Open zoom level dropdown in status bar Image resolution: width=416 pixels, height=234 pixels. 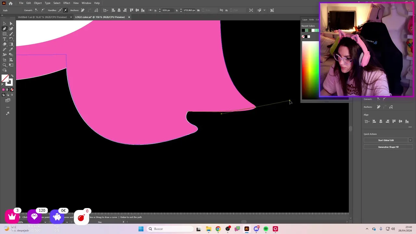(x=45, y=222)
